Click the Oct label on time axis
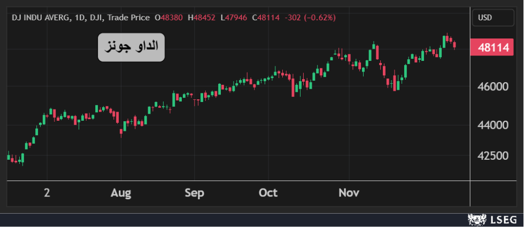Viewport: 524px width, 227px height. point(268,193)
